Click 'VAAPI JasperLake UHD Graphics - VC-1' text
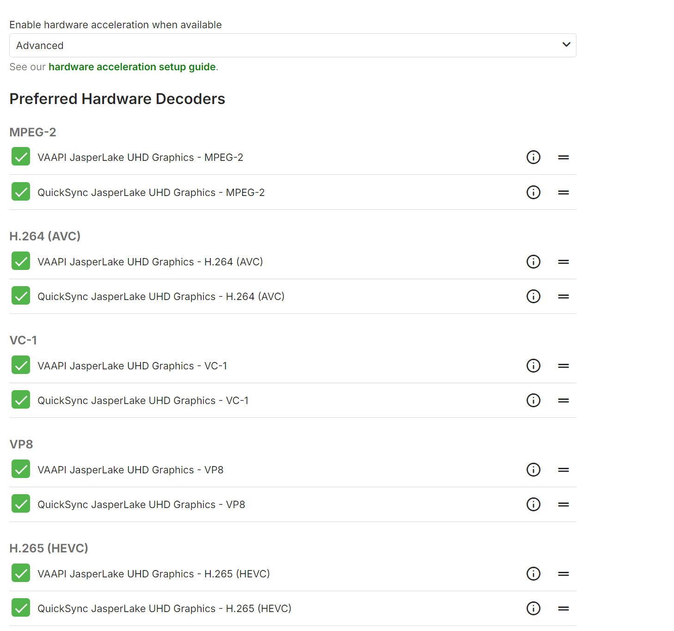This screenshot has width=674, height=631. pos(132,366)
